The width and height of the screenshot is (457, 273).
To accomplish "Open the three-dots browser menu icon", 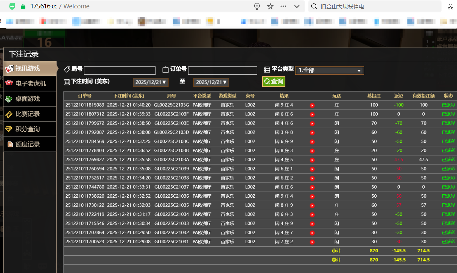I will (283, 6).
